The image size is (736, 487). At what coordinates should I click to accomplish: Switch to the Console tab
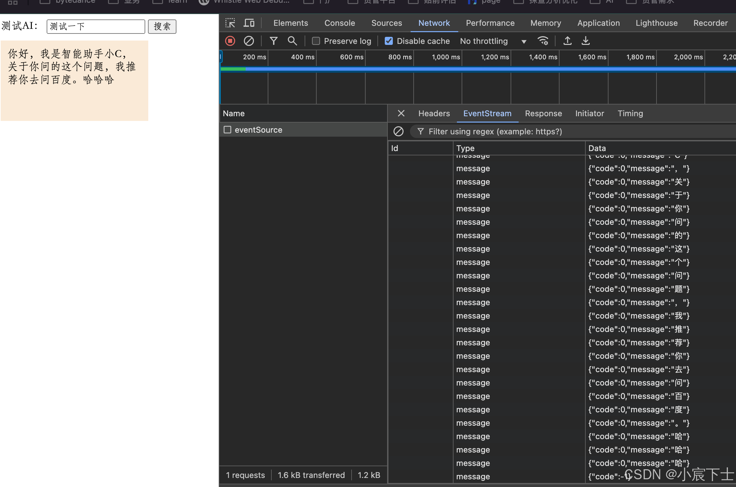point(339,23)
